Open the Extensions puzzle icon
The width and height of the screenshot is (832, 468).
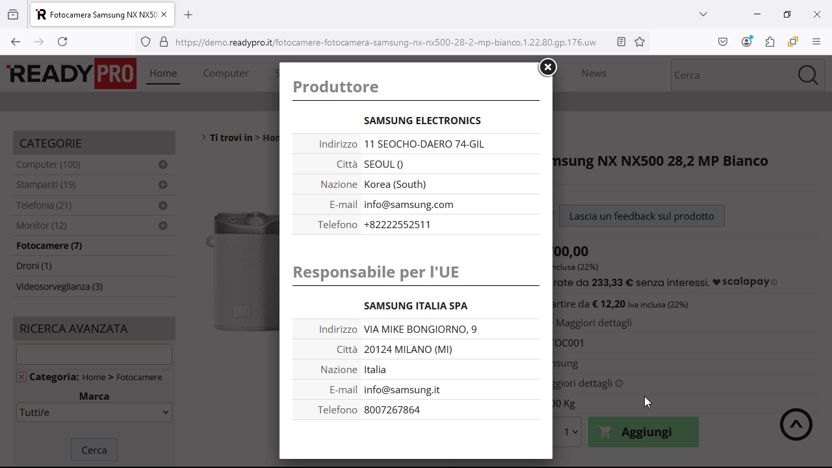[x=770, y=42]
